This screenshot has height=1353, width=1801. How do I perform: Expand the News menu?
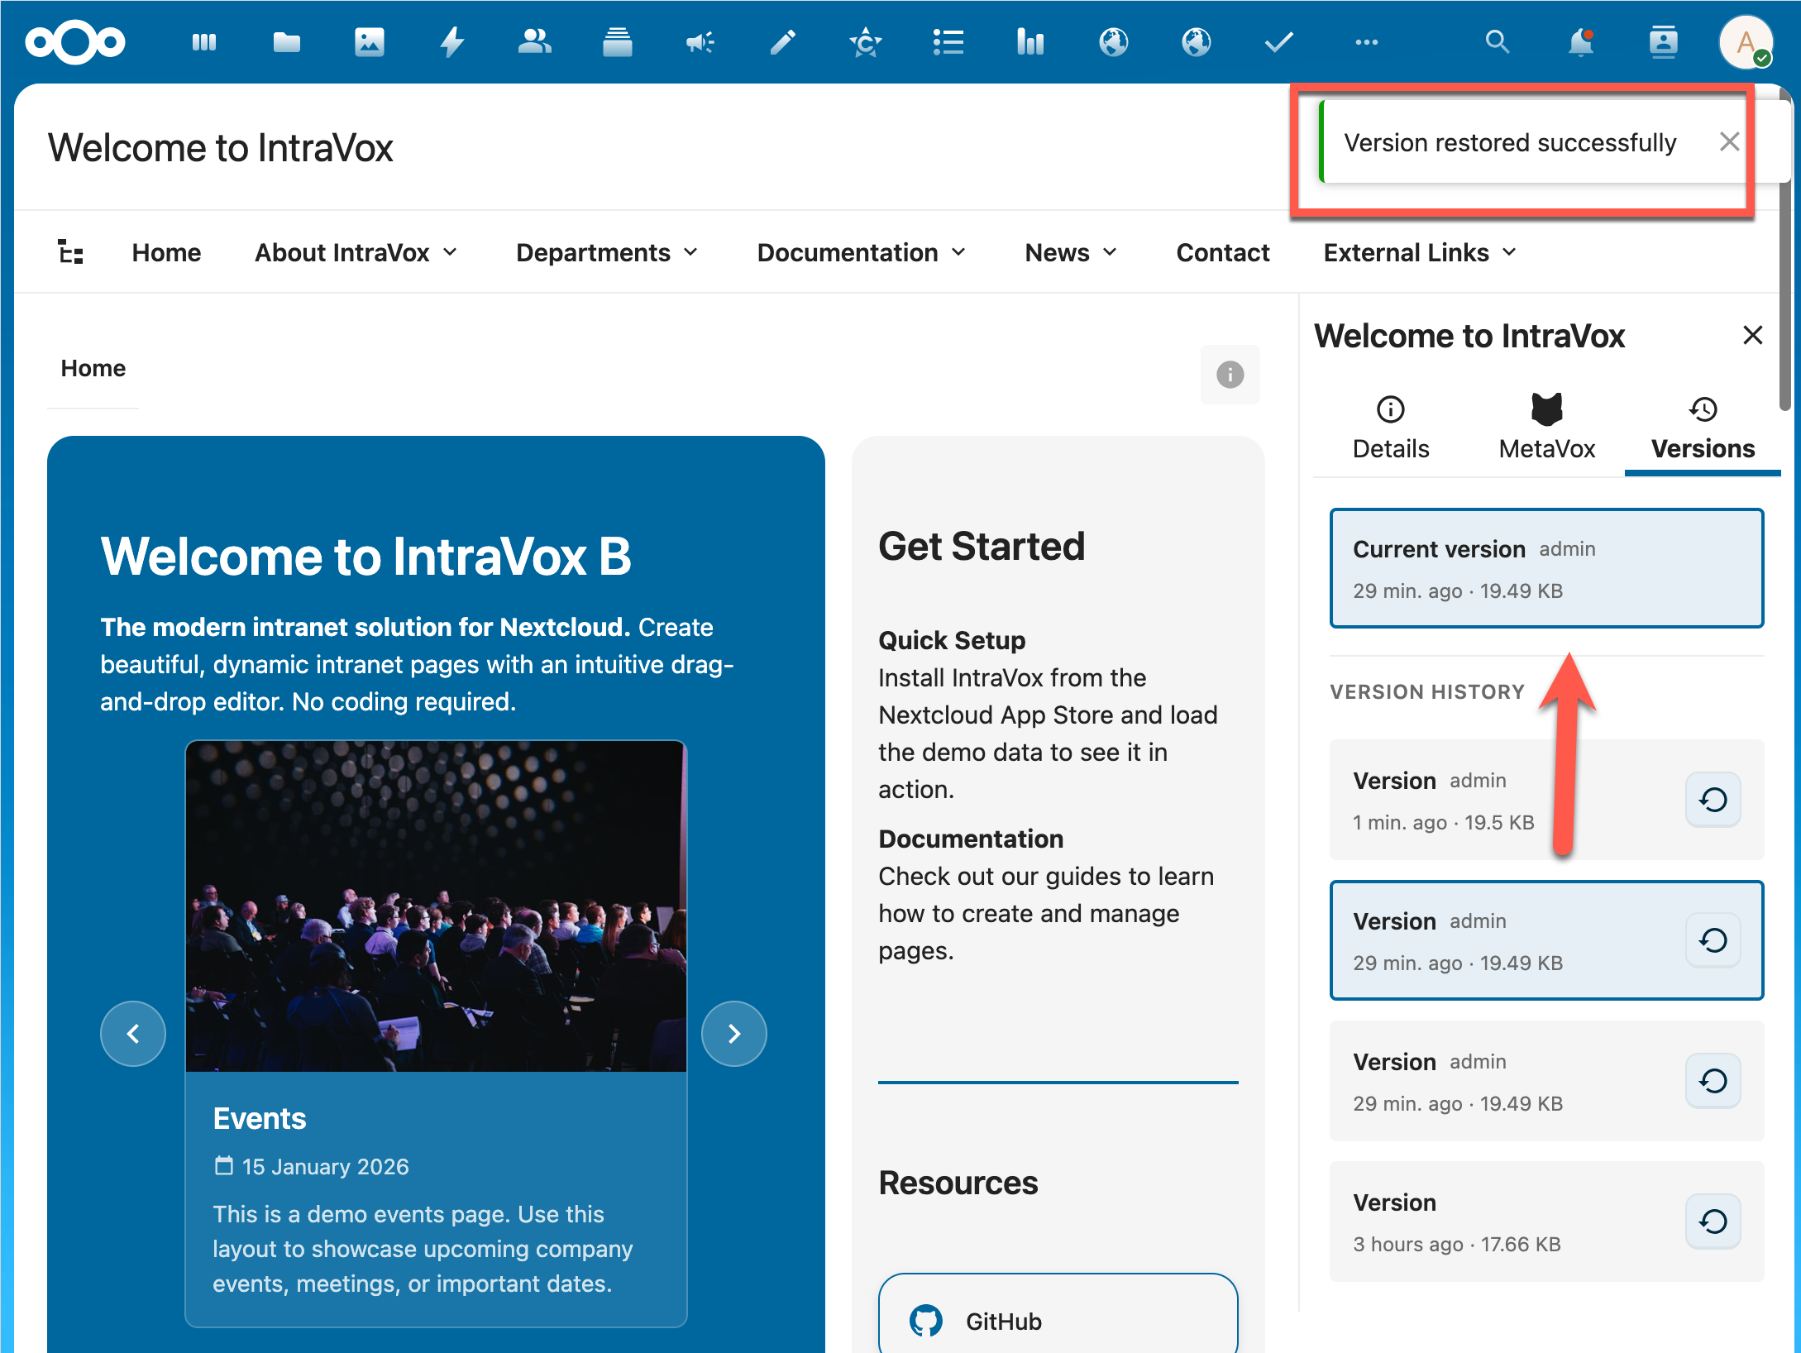pos(1072,252)
